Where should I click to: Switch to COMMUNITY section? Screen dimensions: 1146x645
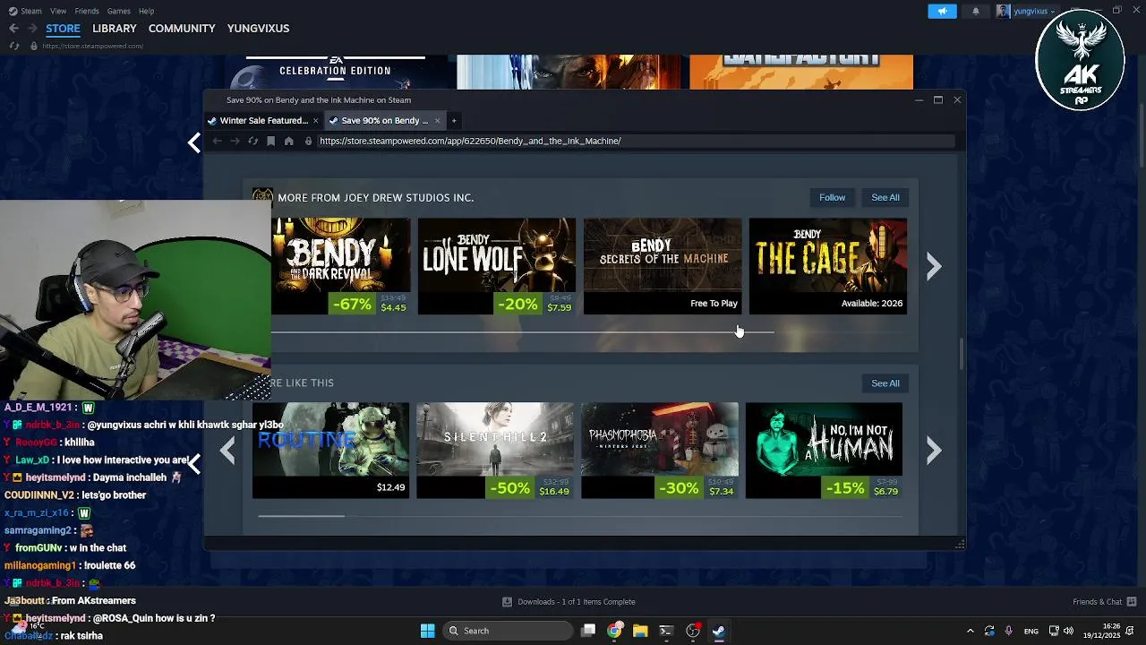[182, 29]
